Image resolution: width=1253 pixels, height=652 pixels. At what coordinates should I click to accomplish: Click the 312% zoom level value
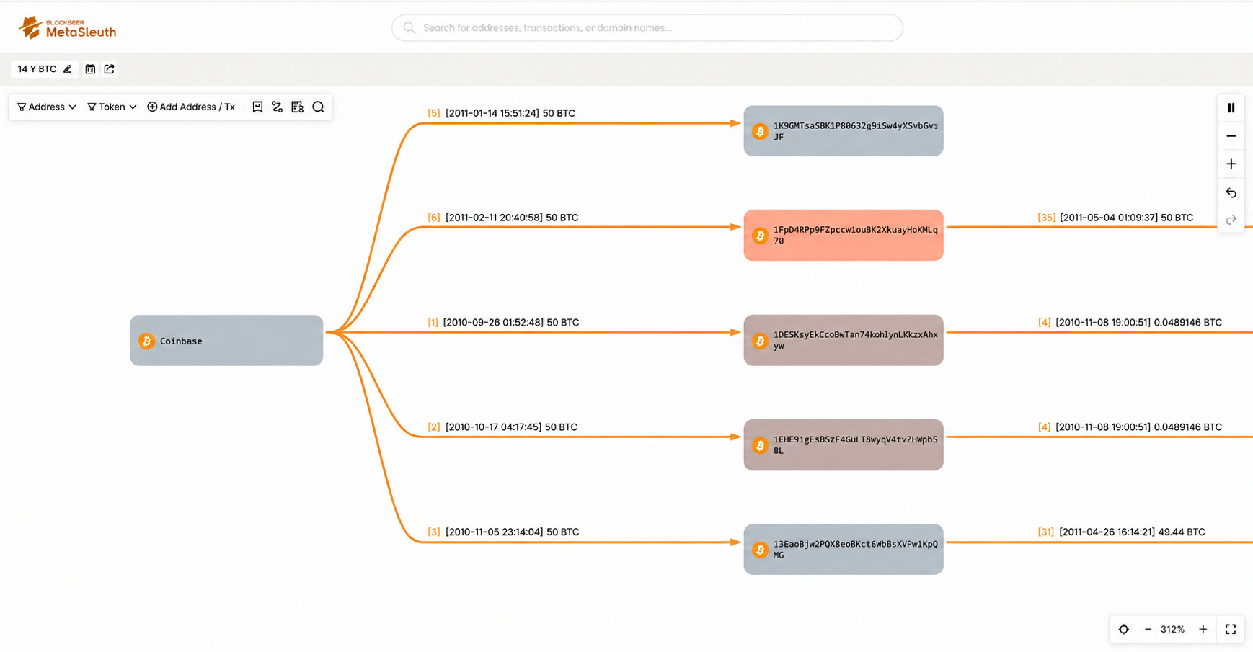(x=1173, y=629)
